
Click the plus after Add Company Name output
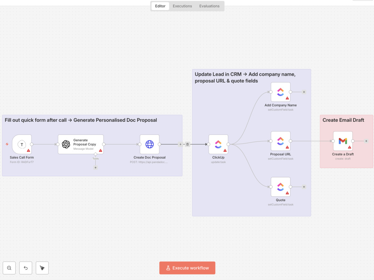[x=304, y=92]
